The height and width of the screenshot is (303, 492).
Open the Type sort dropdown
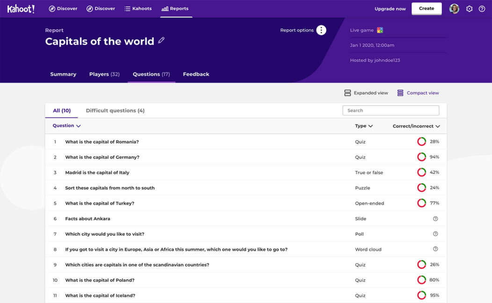pyautogui.click(x=364, y=125)
